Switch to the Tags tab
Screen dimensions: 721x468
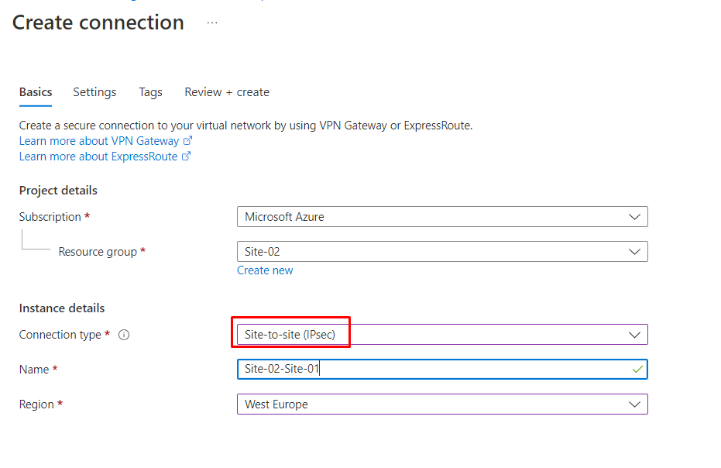150,91
